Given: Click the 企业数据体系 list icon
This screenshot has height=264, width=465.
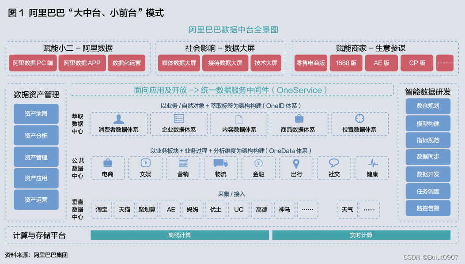Looking at the screenshot, I should point(179,117).
